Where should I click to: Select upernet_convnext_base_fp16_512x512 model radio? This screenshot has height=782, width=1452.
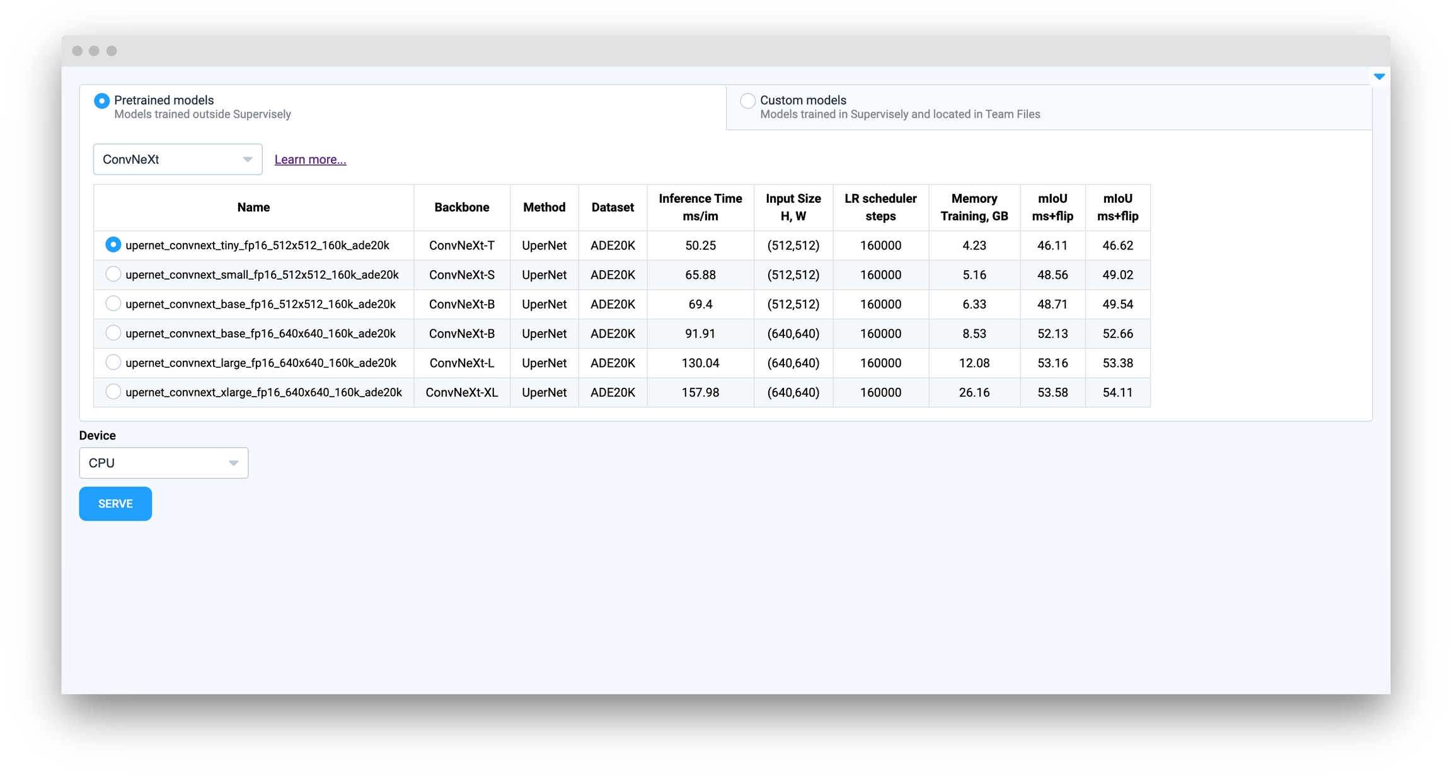[x=113, y=303]
